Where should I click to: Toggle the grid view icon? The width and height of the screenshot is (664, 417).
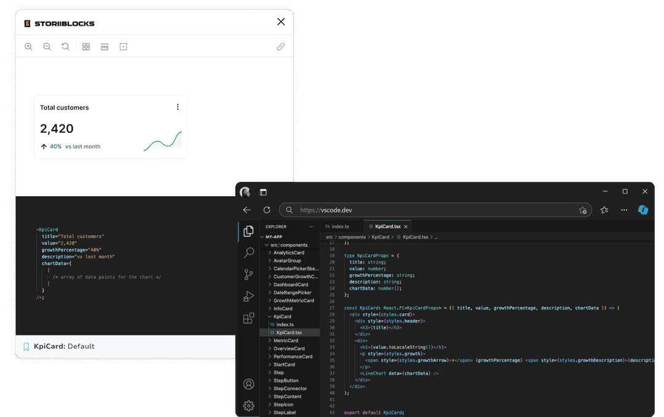tap(86, 47)
